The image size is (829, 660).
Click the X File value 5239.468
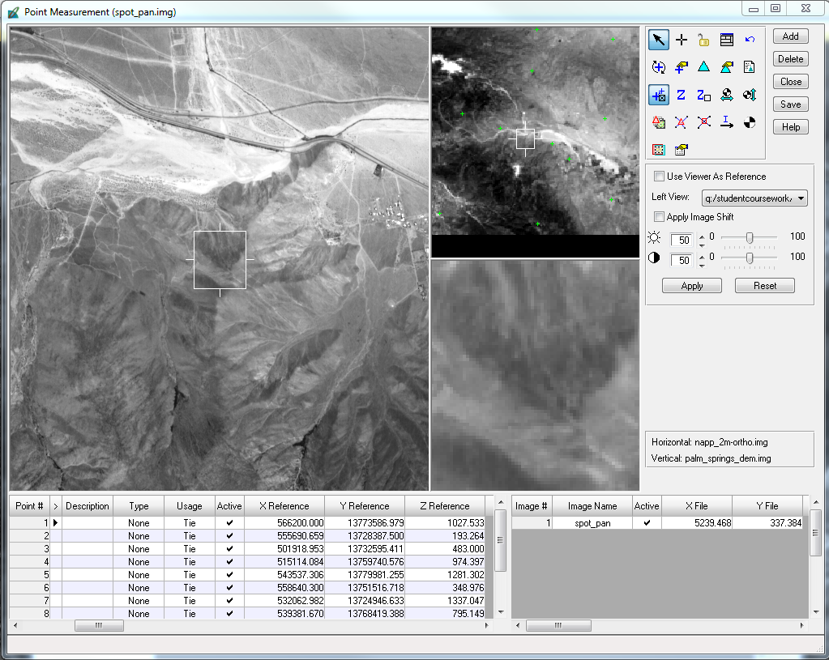point(697,522)
